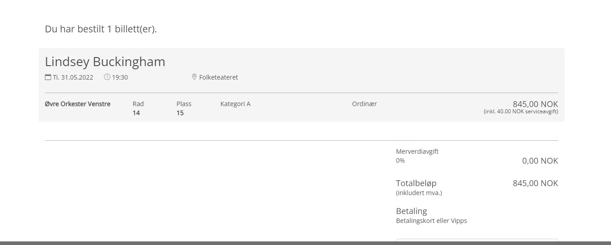The height and width of the screenshot is (245, 611).
Task: Click the Plass label
Action: click(184, 104)
